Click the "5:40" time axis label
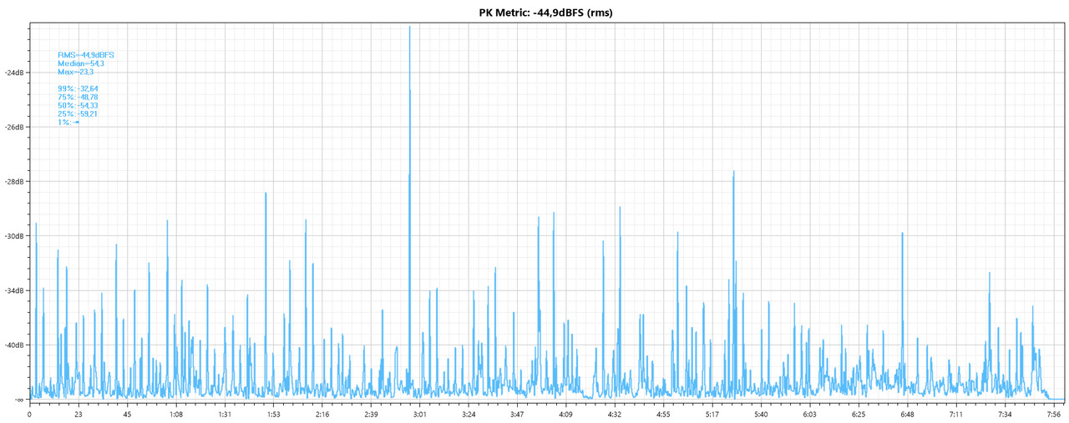 point(761,414)
